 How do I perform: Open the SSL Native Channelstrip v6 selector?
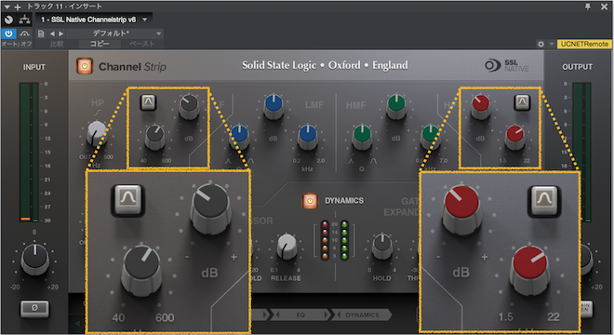tap(94, 20)
